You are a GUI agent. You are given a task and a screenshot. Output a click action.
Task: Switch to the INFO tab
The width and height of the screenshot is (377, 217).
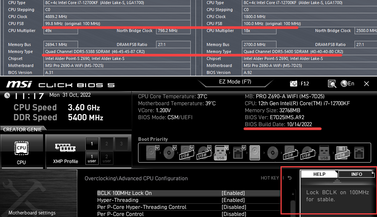click(356, 174)
